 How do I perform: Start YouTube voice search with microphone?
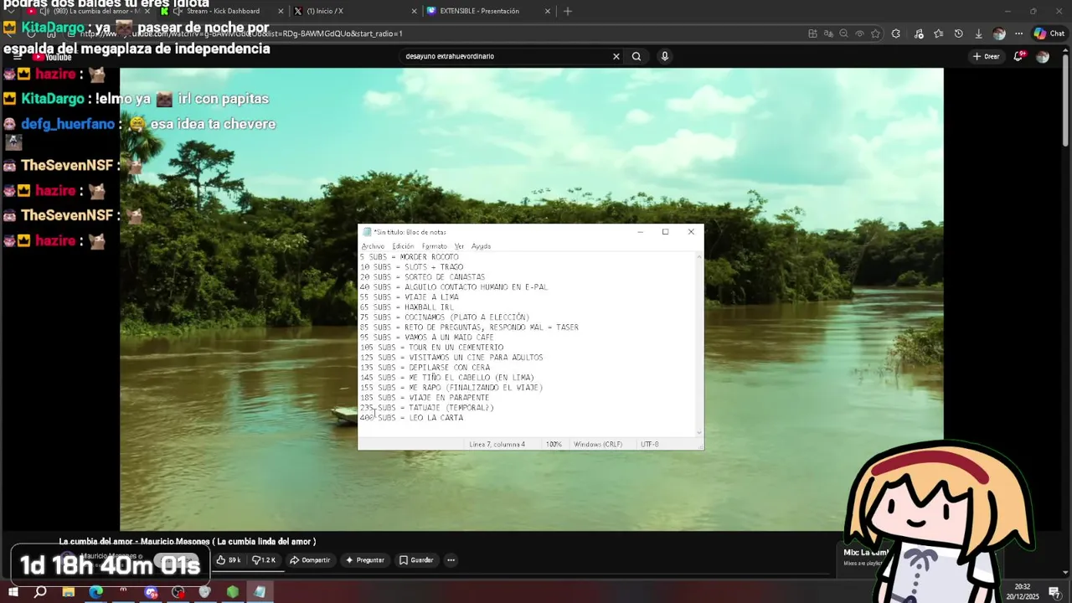(x=665, y=56)
